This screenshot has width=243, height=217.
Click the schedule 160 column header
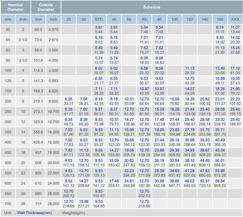point(220,19)
